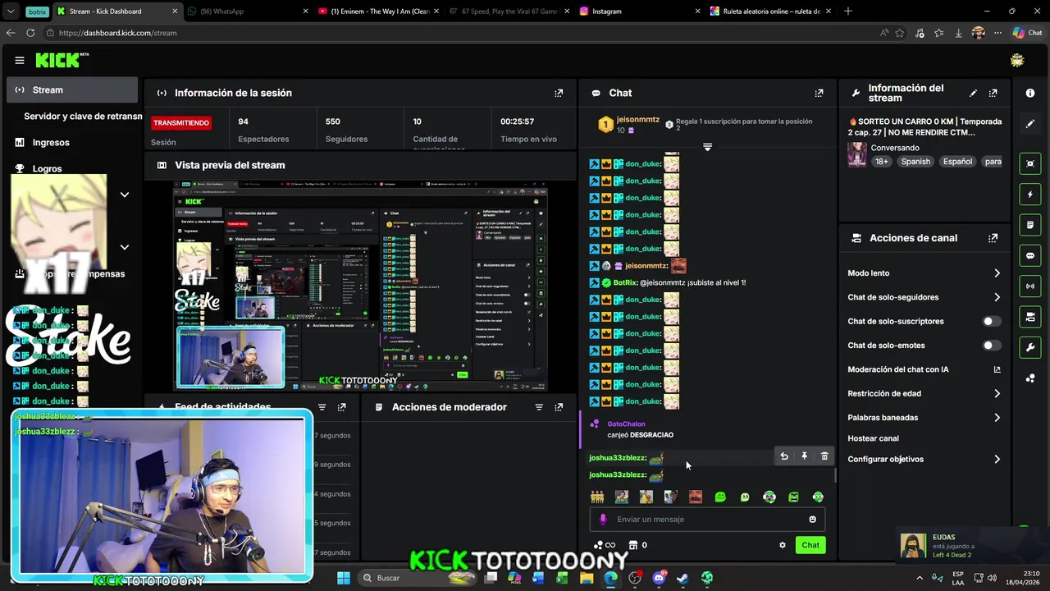1050x591 pixels.
Task: Switch to Instagram browser tab
Action: click(640, 11)
